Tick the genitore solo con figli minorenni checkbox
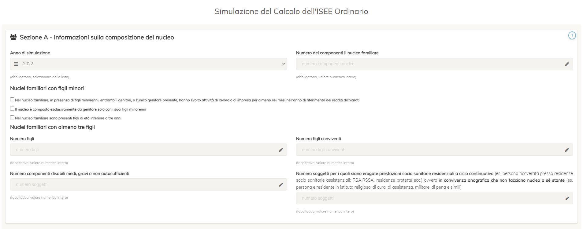This screenshot has width=583, height=229. pos(12,109)
